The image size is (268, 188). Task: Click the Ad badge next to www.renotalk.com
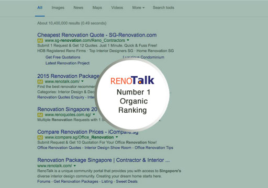(40, 81)
